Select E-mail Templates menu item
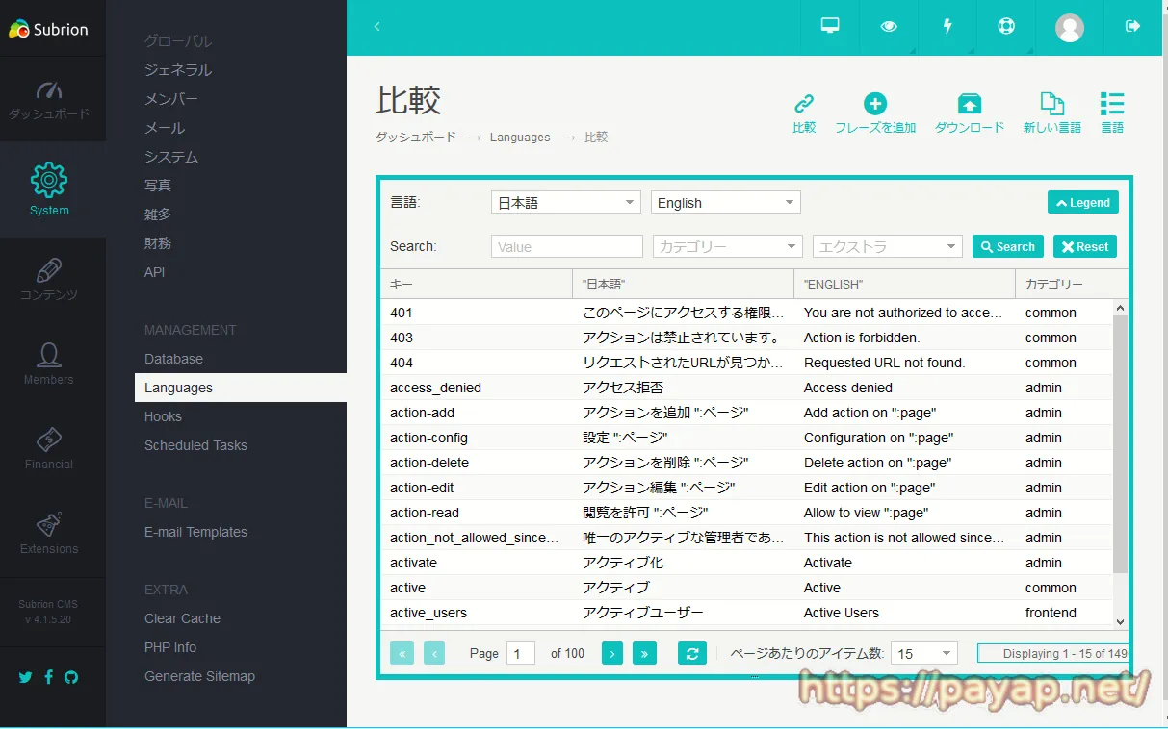 [195, 532]
